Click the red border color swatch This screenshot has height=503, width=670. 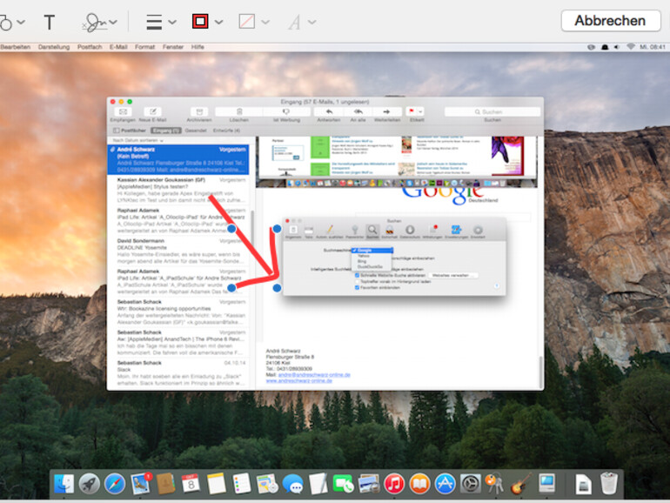(200, 22)
